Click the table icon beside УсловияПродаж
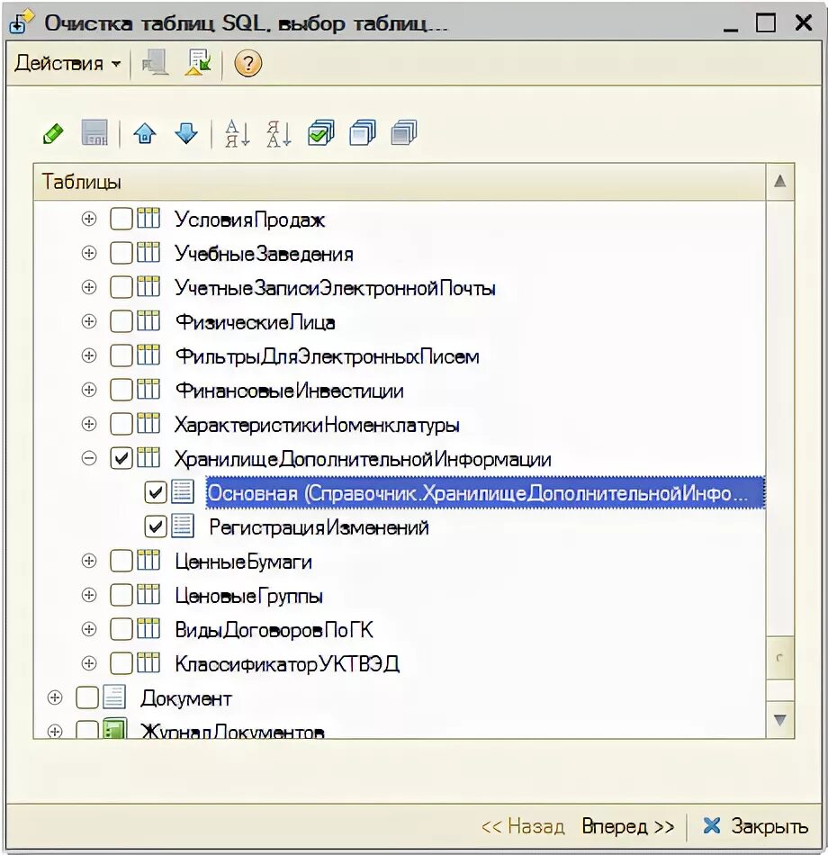Image resolution: width=828 pixels, height=855 pixels. tap(148, 218)
